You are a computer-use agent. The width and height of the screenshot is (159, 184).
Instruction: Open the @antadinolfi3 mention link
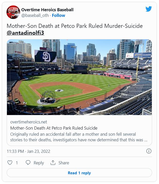coord(25,33)
